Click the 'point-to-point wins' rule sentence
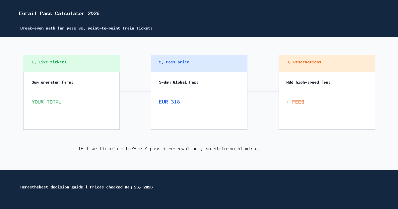 click(168, 149)
